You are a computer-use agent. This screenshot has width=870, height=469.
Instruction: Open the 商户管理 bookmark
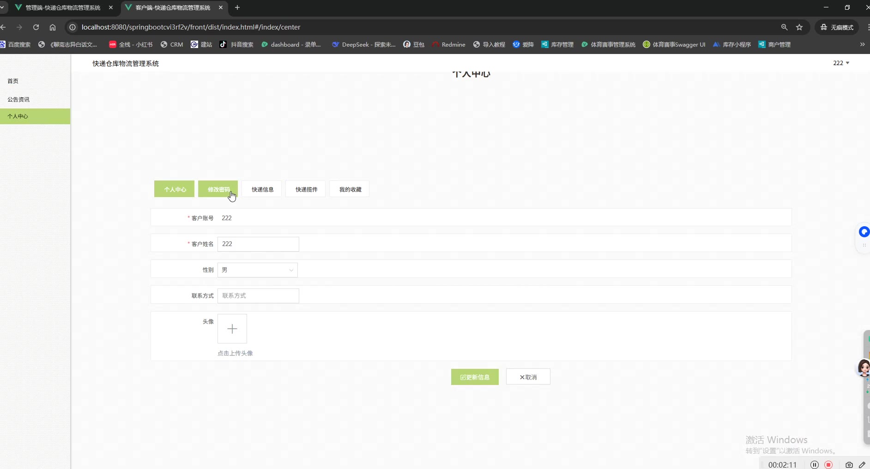774,45
